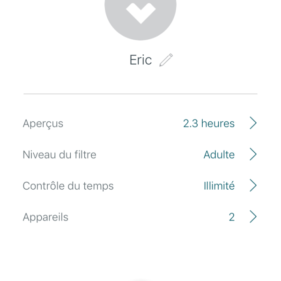Click the chevron arrow beside Illimité
This screenshot has height=281, width=281.
[253, 186]
